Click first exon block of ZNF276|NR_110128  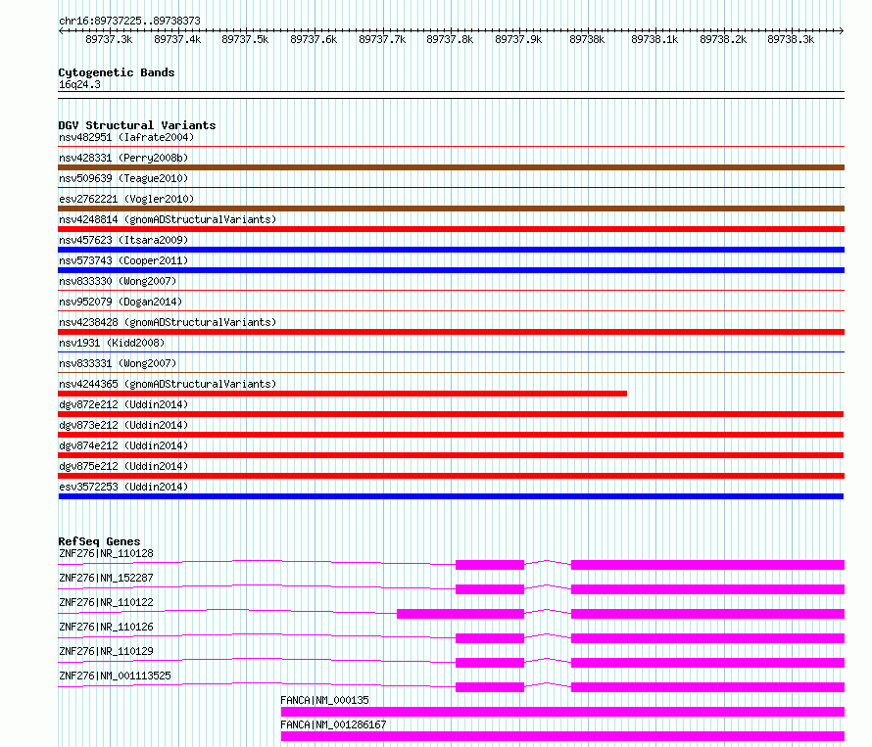click(x=490, y=565)
